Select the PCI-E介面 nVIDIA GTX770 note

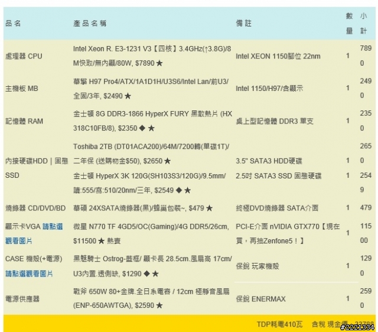288,233
